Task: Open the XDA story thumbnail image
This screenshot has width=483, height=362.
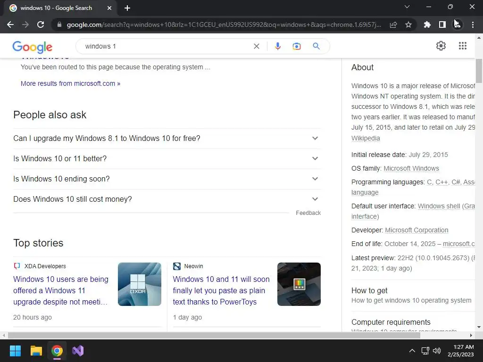Action: click(139, 284)
